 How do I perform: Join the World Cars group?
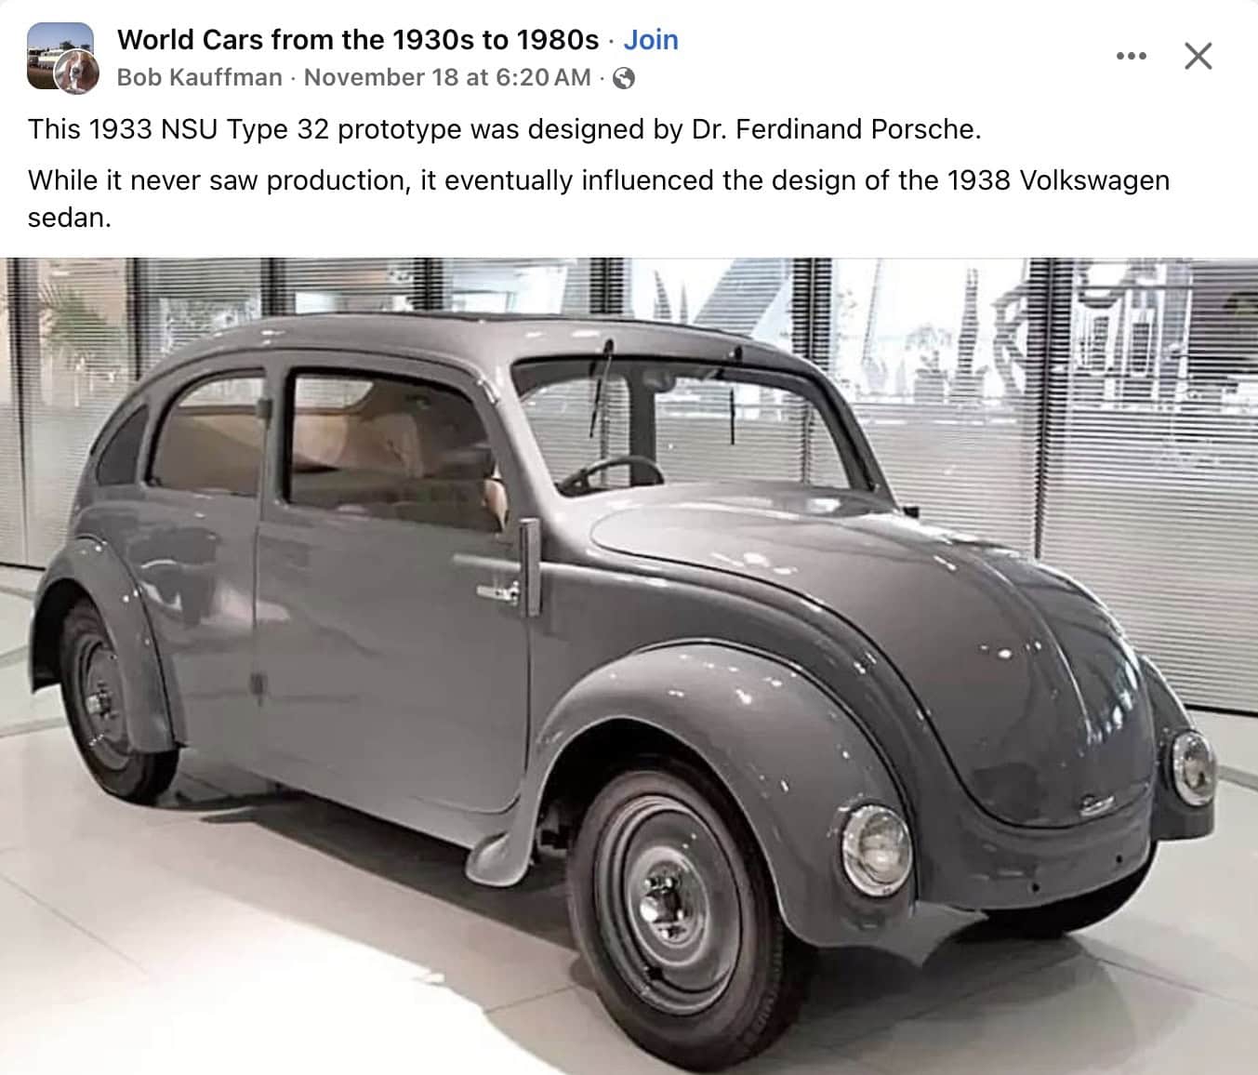651,40
